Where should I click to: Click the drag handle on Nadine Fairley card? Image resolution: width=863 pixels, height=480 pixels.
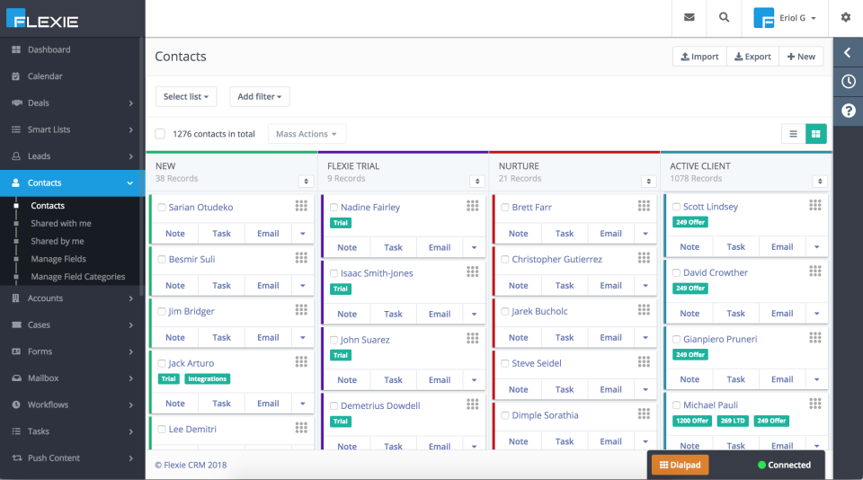[472, 206]
